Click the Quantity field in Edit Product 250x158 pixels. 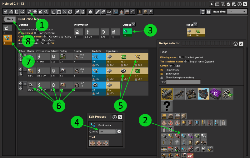point(107,131)
